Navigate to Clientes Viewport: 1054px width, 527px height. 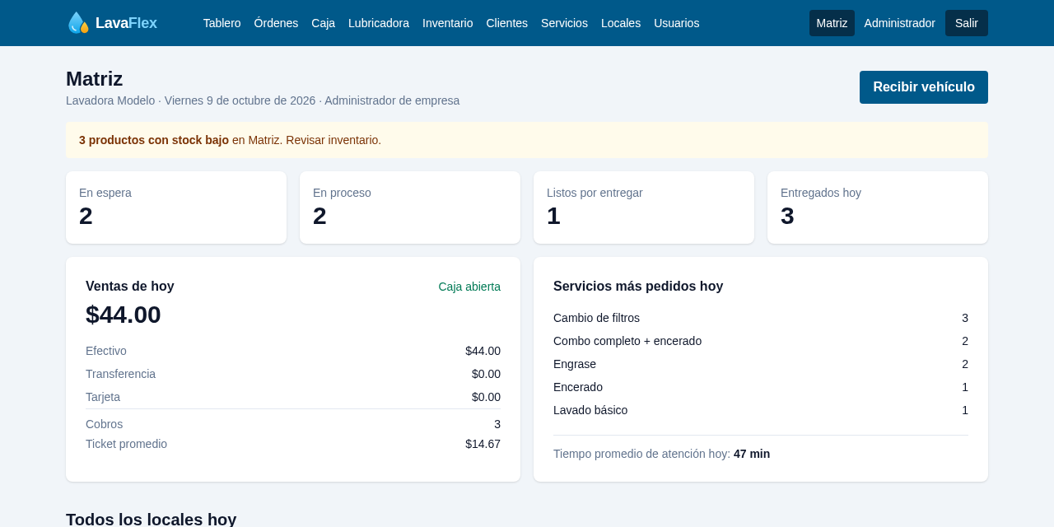(506, 23)
